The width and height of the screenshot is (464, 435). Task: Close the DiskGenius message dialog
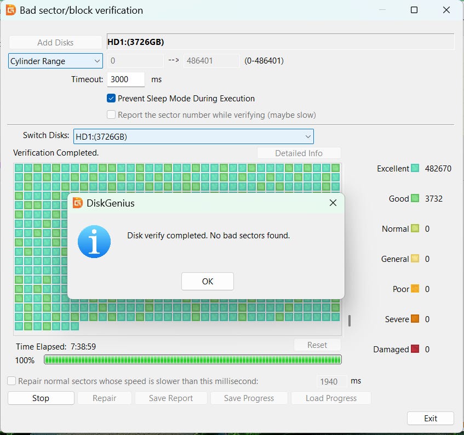pyautogui.click(x=333, y=203)
